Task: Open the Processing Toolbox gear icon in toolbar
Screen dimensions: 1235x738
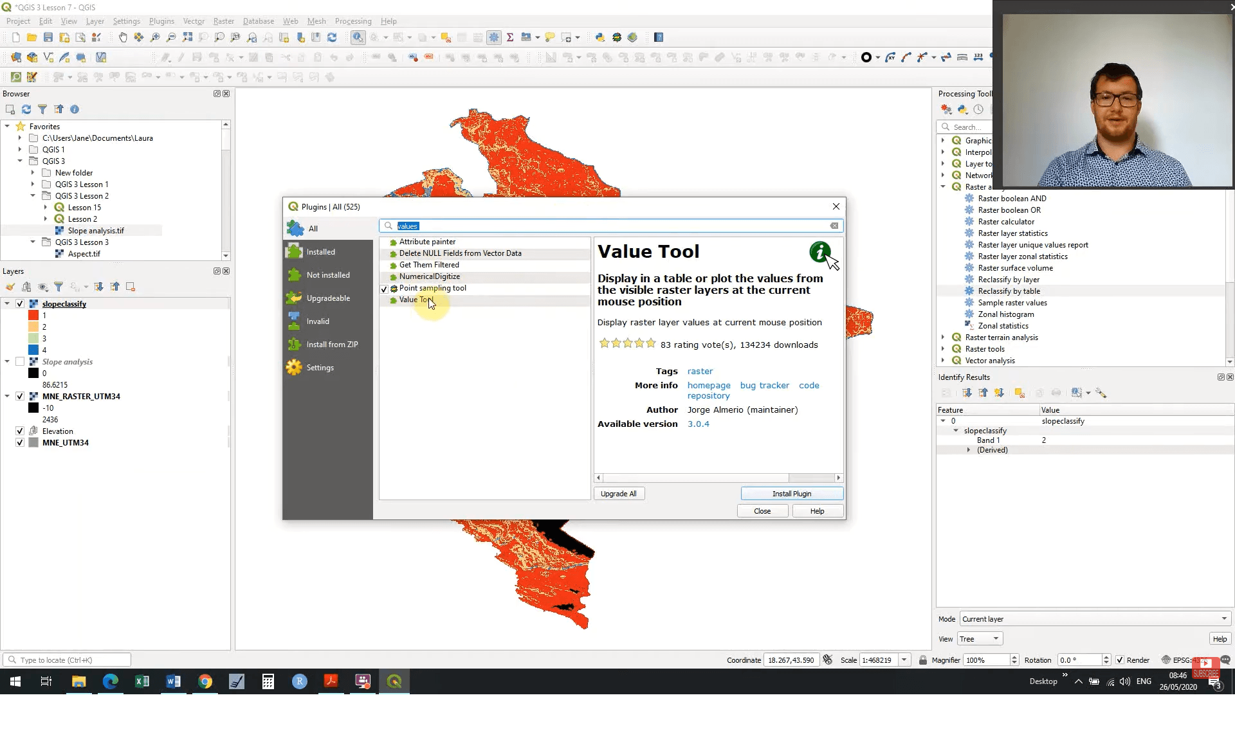Action: click(494, 37)
